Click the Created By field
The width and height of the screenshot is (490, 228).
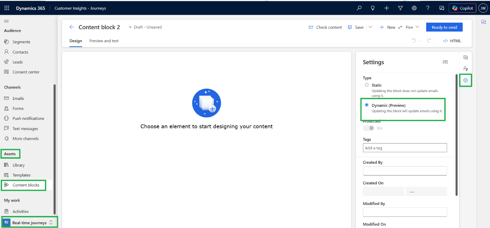pos(405,171)
